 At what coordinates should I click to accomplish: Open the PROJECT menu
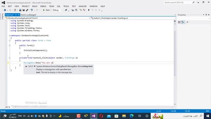pyautogui.click(x=26, y=6)
